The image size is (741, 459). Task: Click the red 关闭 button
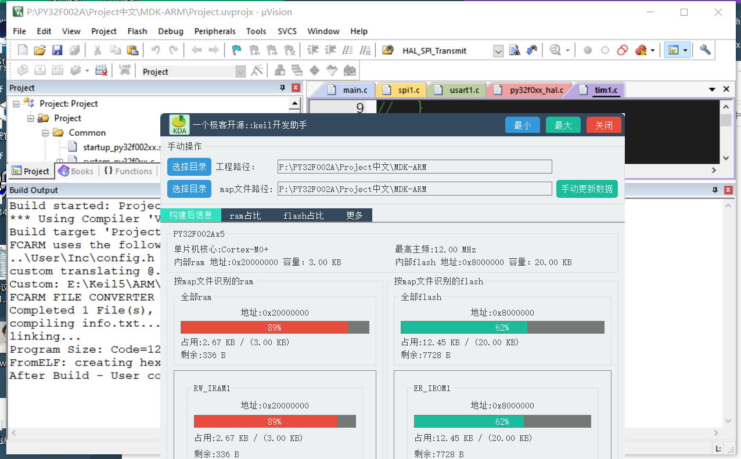pos(604,125)
